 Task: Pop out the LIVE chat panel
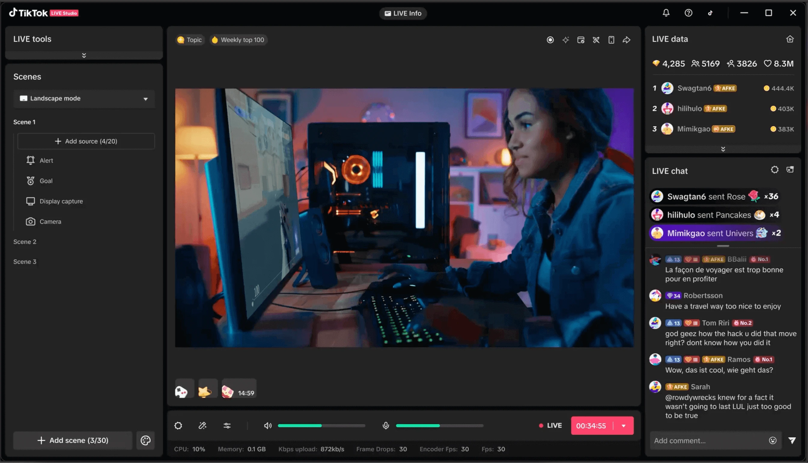click(790, 169)
